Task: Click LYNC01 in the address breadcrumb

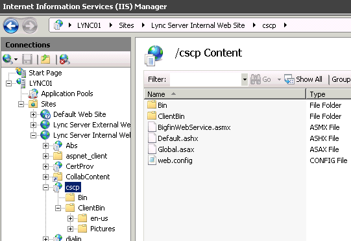Action: tap(89, 25)
